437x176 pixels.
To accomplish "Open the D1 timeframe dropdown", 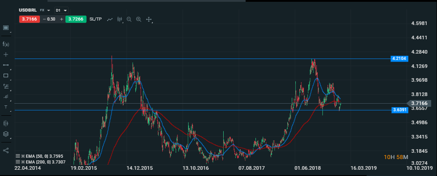I will 61,10.
